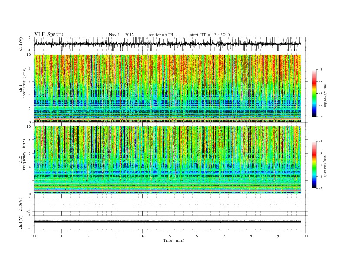344x265 pixels.
Task: Click the ch.1 voltage waveform trace
Action: tap(167, 44)
